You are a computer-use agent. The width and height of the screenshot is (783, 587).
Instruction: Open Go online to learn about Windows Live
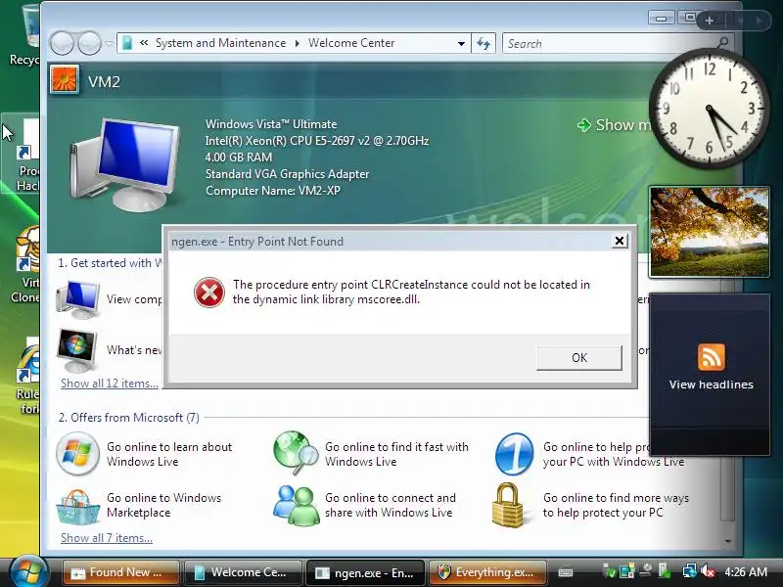click(x=169, y=454)
